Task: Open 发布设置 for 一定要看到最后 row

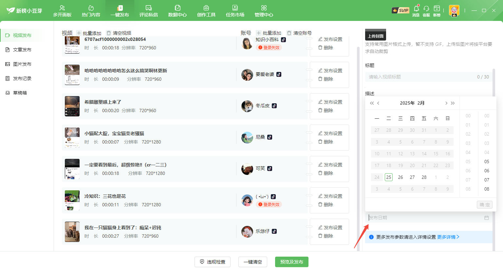Action: pos(330,165)
